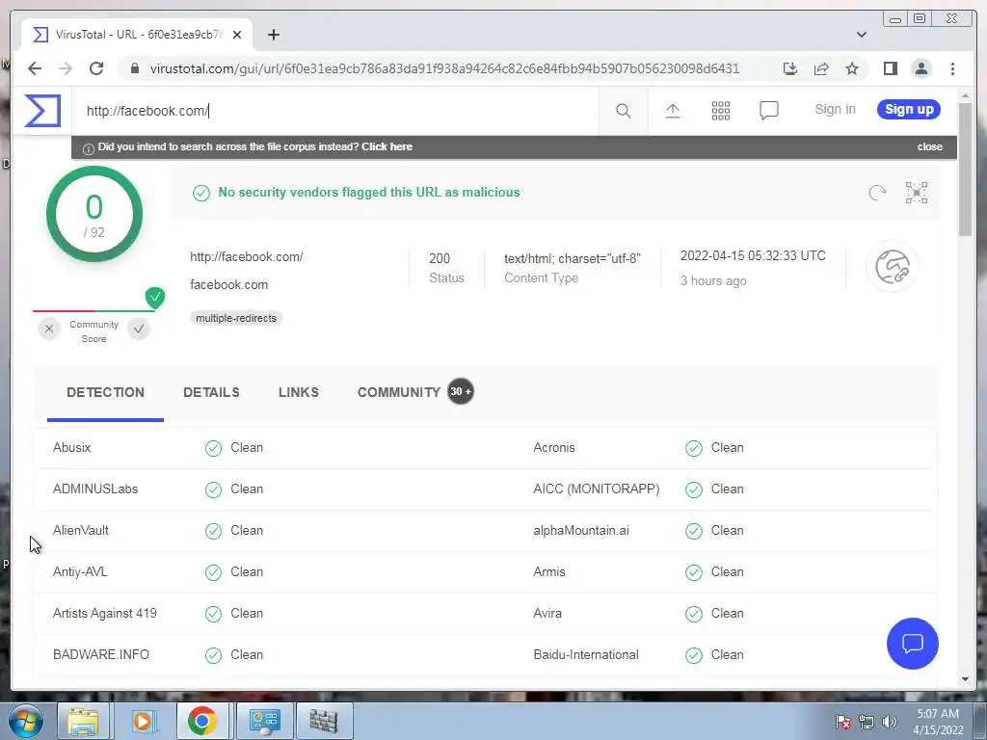Click the volume speaker tray icon

click(x=889, y=722)
